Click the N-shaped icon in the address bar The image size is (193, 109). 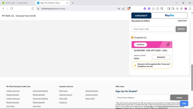(x=119, y=8)
